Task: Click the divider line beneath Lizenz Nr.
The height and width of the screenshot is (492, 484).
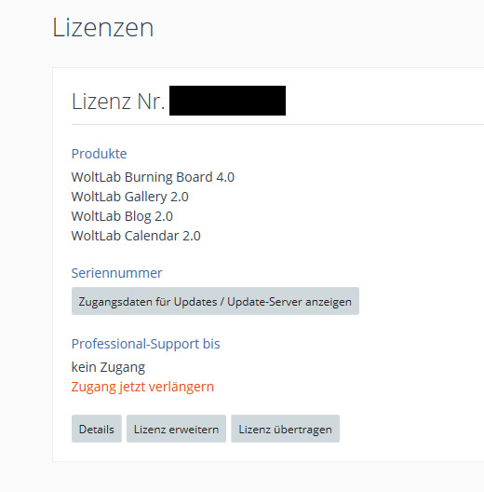Action: (277, 125)
